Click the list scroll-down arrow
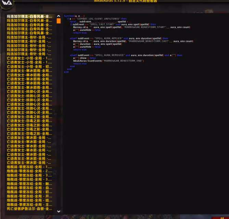 [59, 211]
